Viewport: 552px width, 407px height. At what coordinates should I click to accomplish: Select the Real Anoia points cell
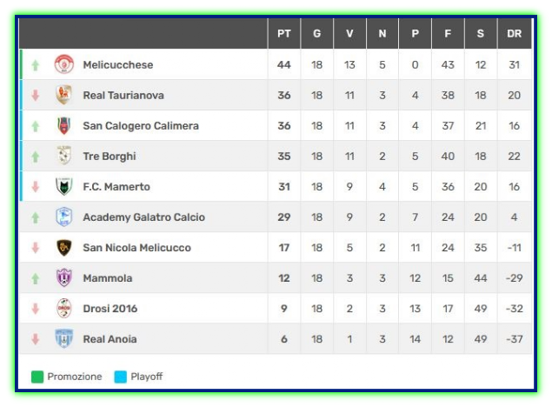tap(284, 339)
